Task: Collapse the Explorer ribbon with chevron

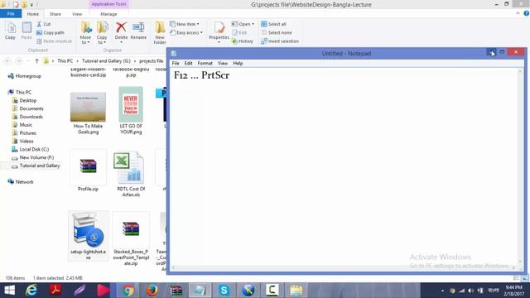Action: point(518,13)
